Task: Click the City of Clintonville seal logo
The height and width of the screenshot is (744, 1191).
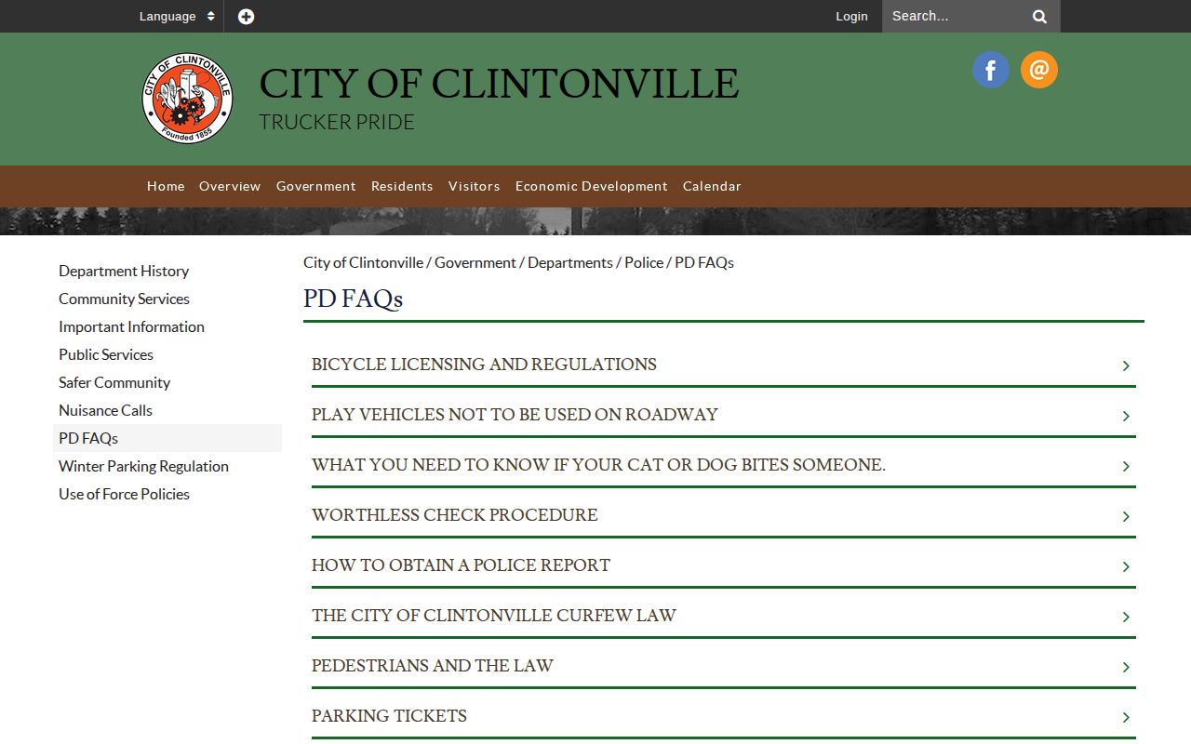Action: [x=187, y=99]
